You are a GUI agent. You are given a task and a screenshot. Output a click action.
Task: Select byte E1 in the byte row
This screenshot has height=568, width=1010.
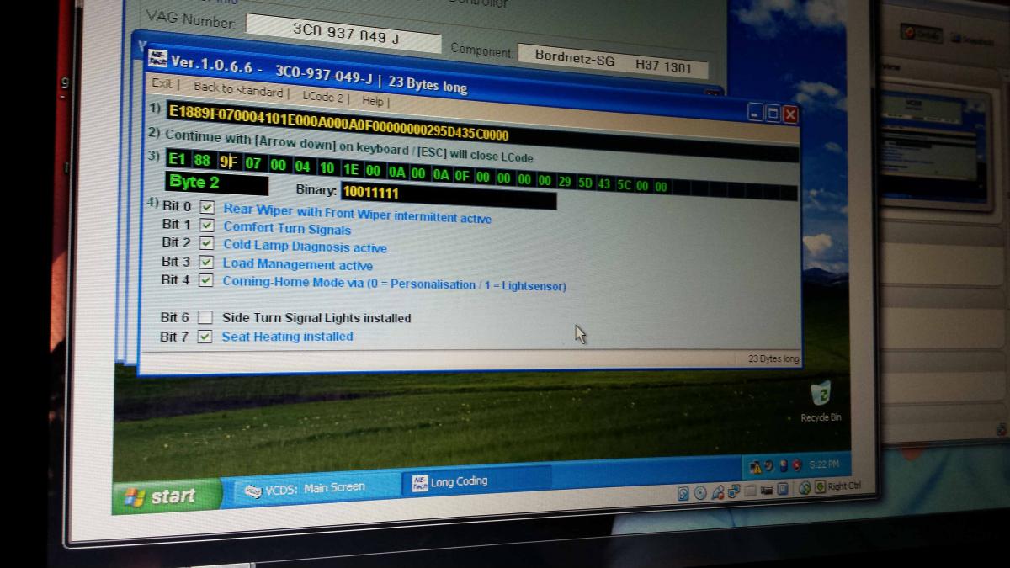point(177,159)
